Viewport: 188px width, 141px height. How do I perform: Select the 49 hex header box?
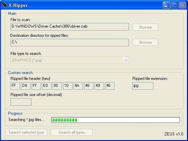click(x=99, y=86)
